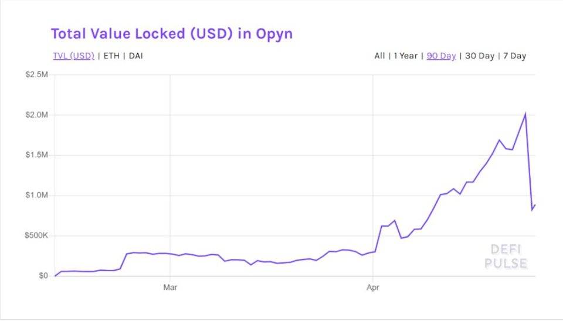
Task: Click the chart line peak near $2.0M
Action: coord(525,114)
